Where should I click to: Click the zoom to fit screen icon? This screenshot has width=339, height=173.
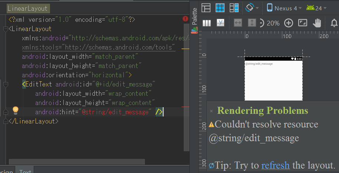pyautogui.click(x=302, y=23)
